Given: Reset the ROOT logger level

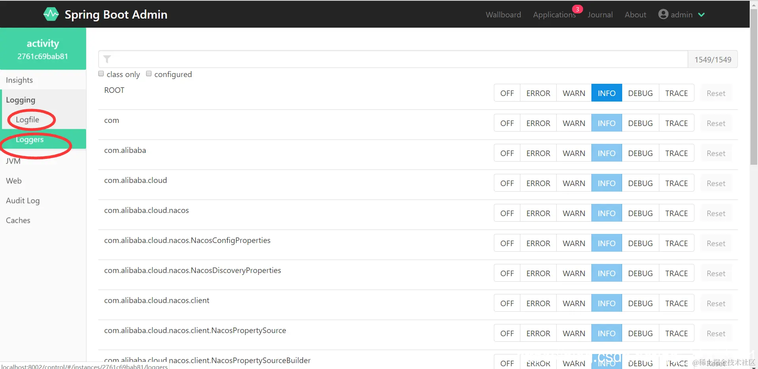Looking at the screenshot, I should coord(716,93).
